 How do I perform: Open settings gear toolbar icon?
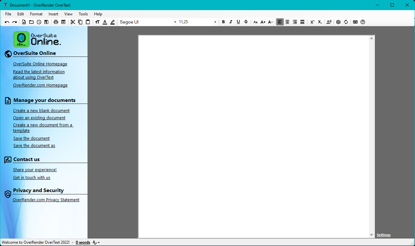click(338, 22)
